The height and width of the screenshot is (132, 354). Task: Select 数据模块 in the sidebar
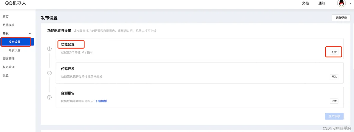click(9, 25)
